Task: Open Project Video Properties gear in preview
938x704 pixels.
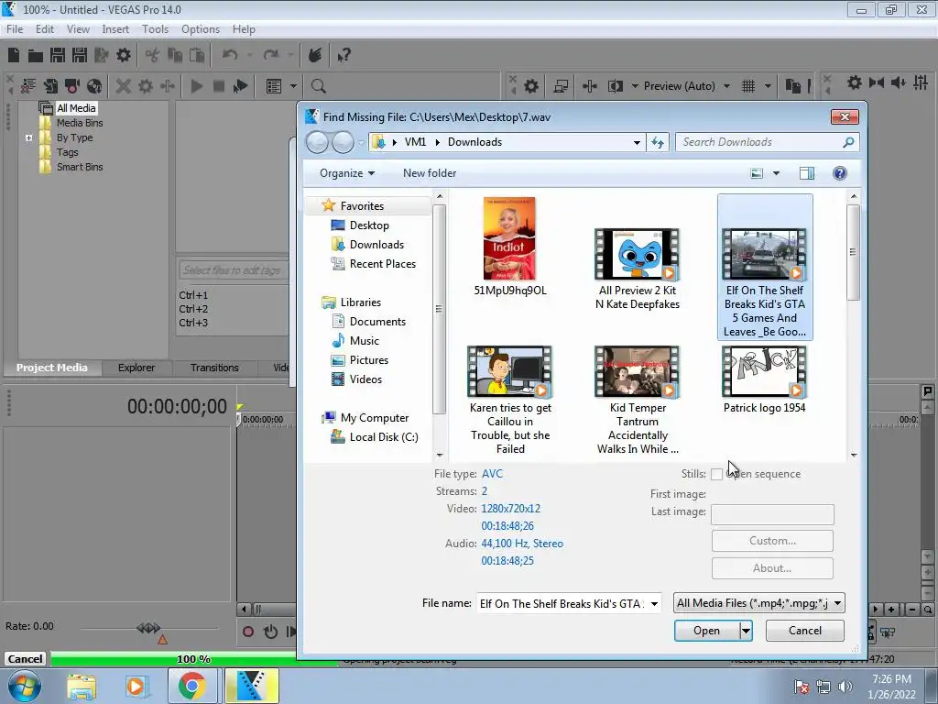Action: (x=531, y=86)
